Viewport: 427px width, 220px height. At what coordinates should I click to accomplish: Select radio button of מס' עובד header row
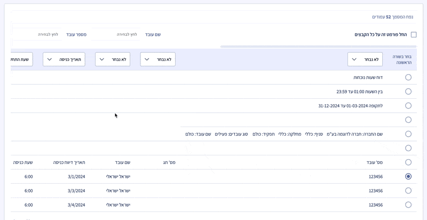coord(408,162)
